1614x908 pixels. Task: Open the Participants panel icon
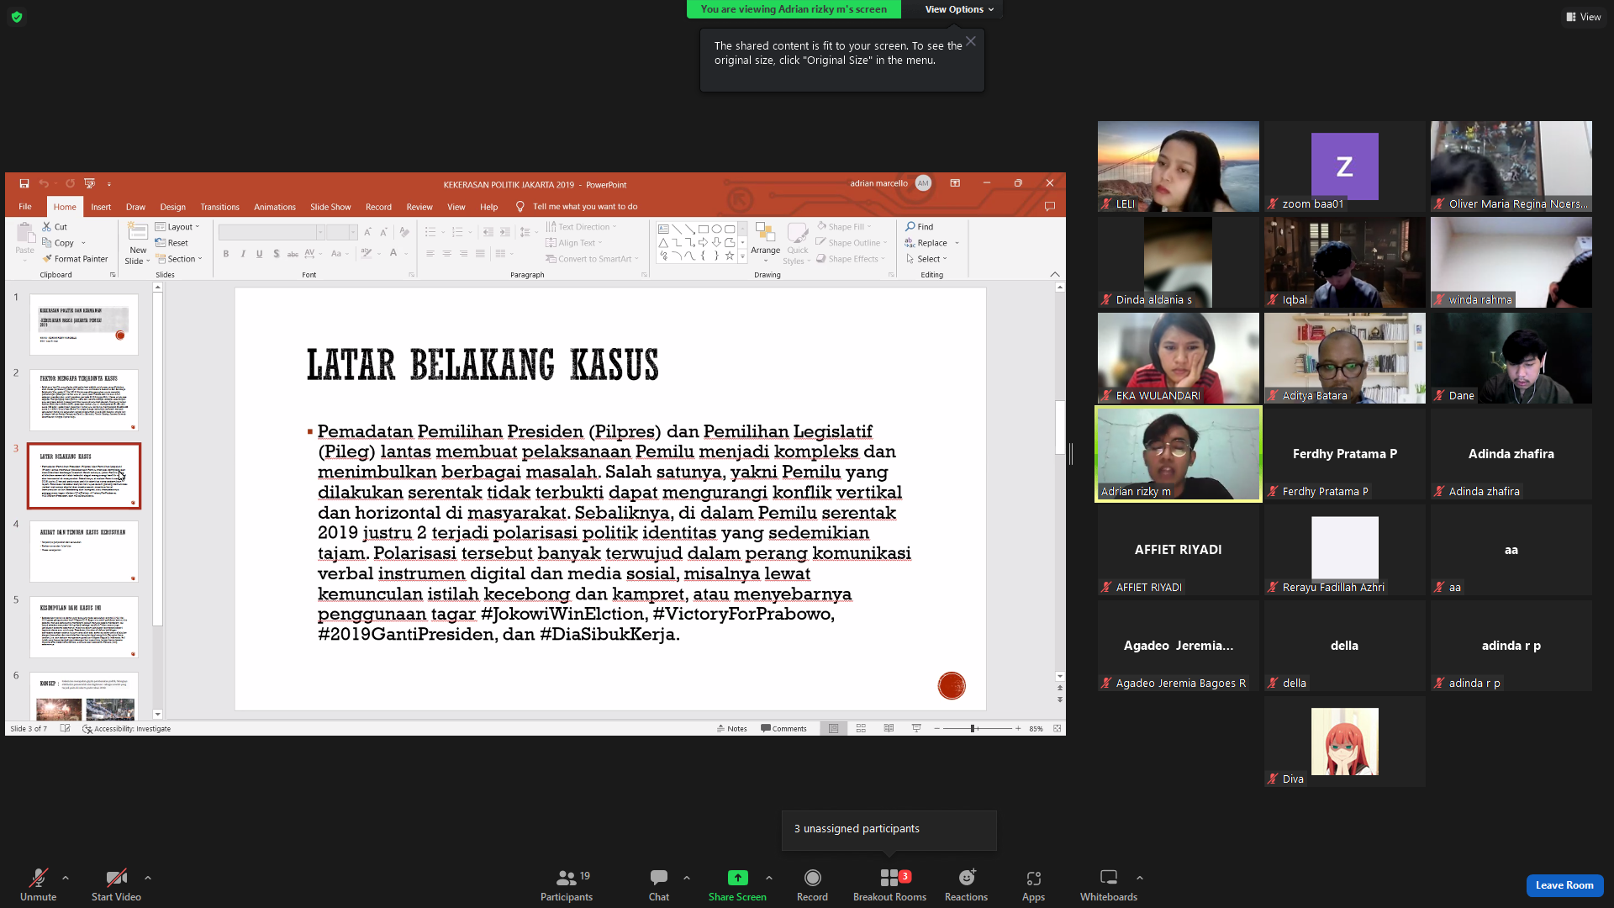pos(567,878)
